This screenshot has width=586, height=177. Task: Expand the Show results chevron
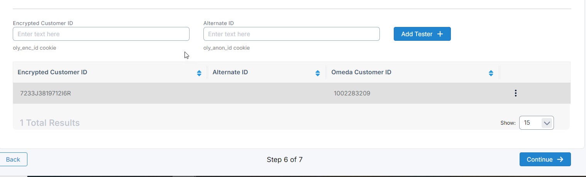pyautogui.click(x=546, y=123)
